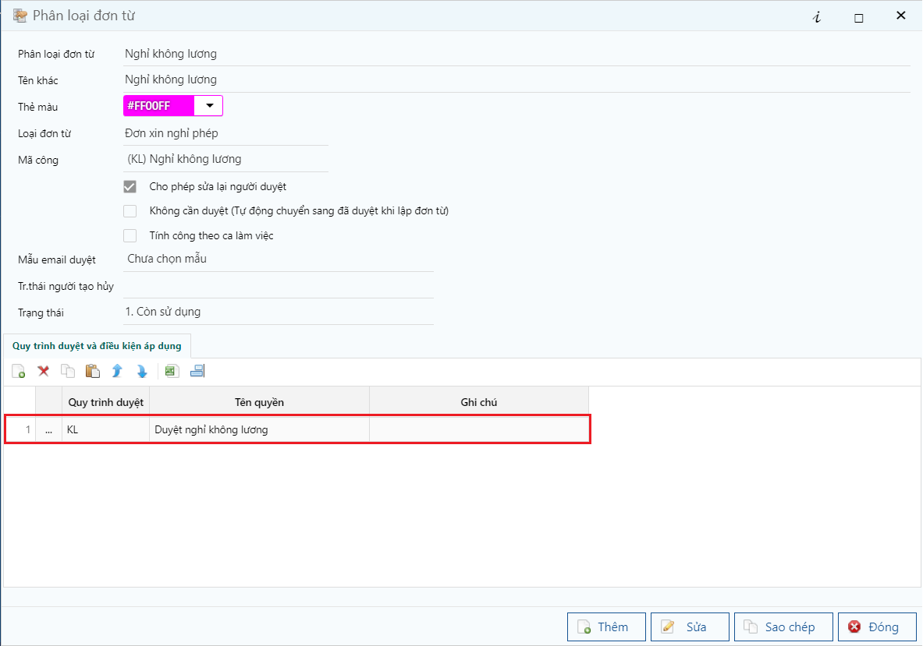
Task: Click the blue column layout icon
Action: point(197,372)
